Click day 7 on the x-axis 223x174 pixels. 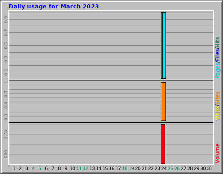(x=53, y=168)
